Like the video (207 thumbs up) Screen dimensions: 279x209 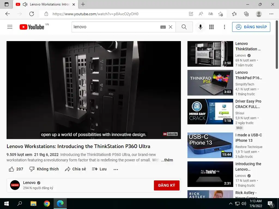16,169
